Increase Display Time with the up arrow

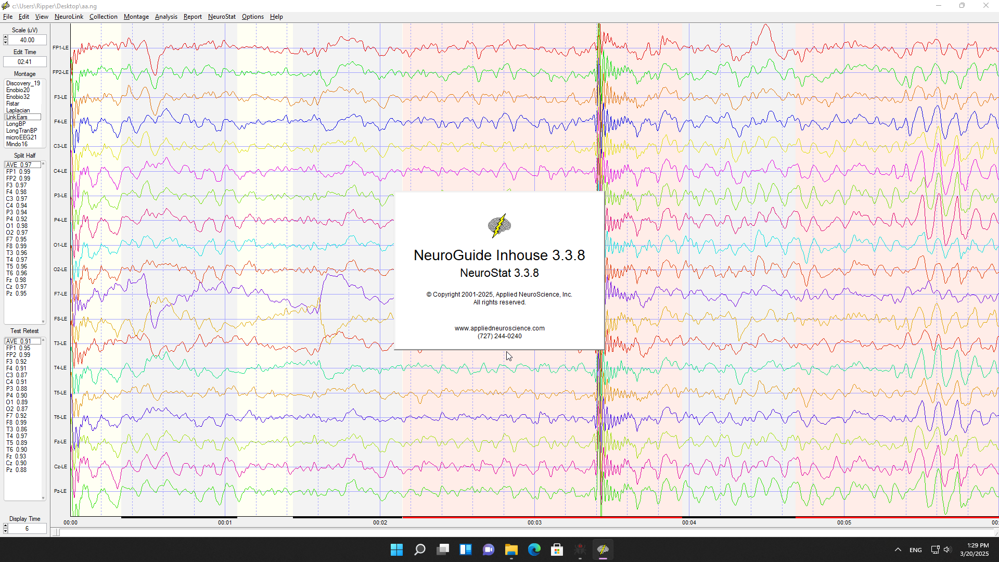[5, 526]
